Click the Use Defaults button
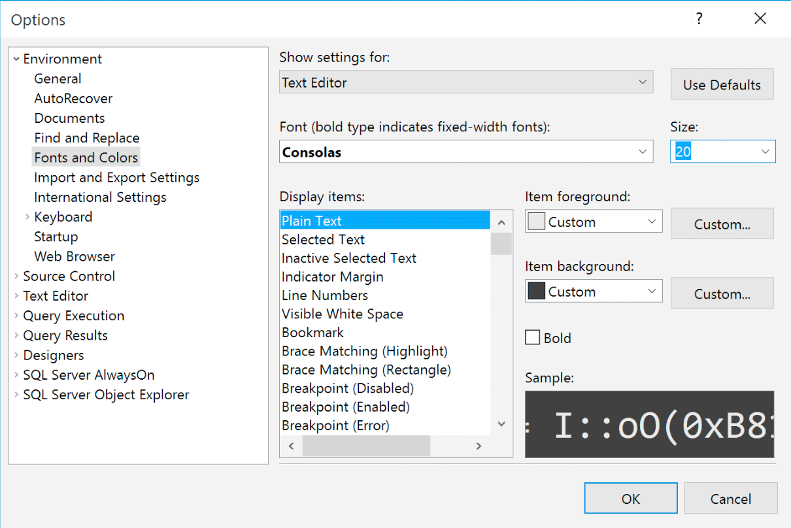 [722, 84]
